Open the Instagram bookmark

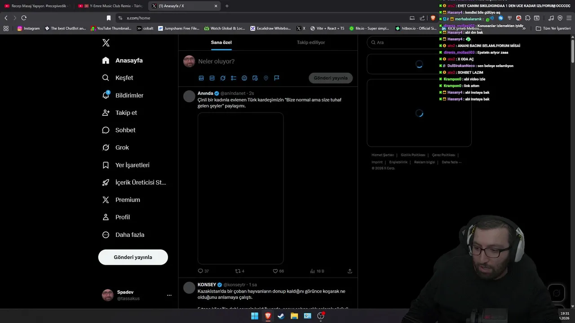click(28, 28)
